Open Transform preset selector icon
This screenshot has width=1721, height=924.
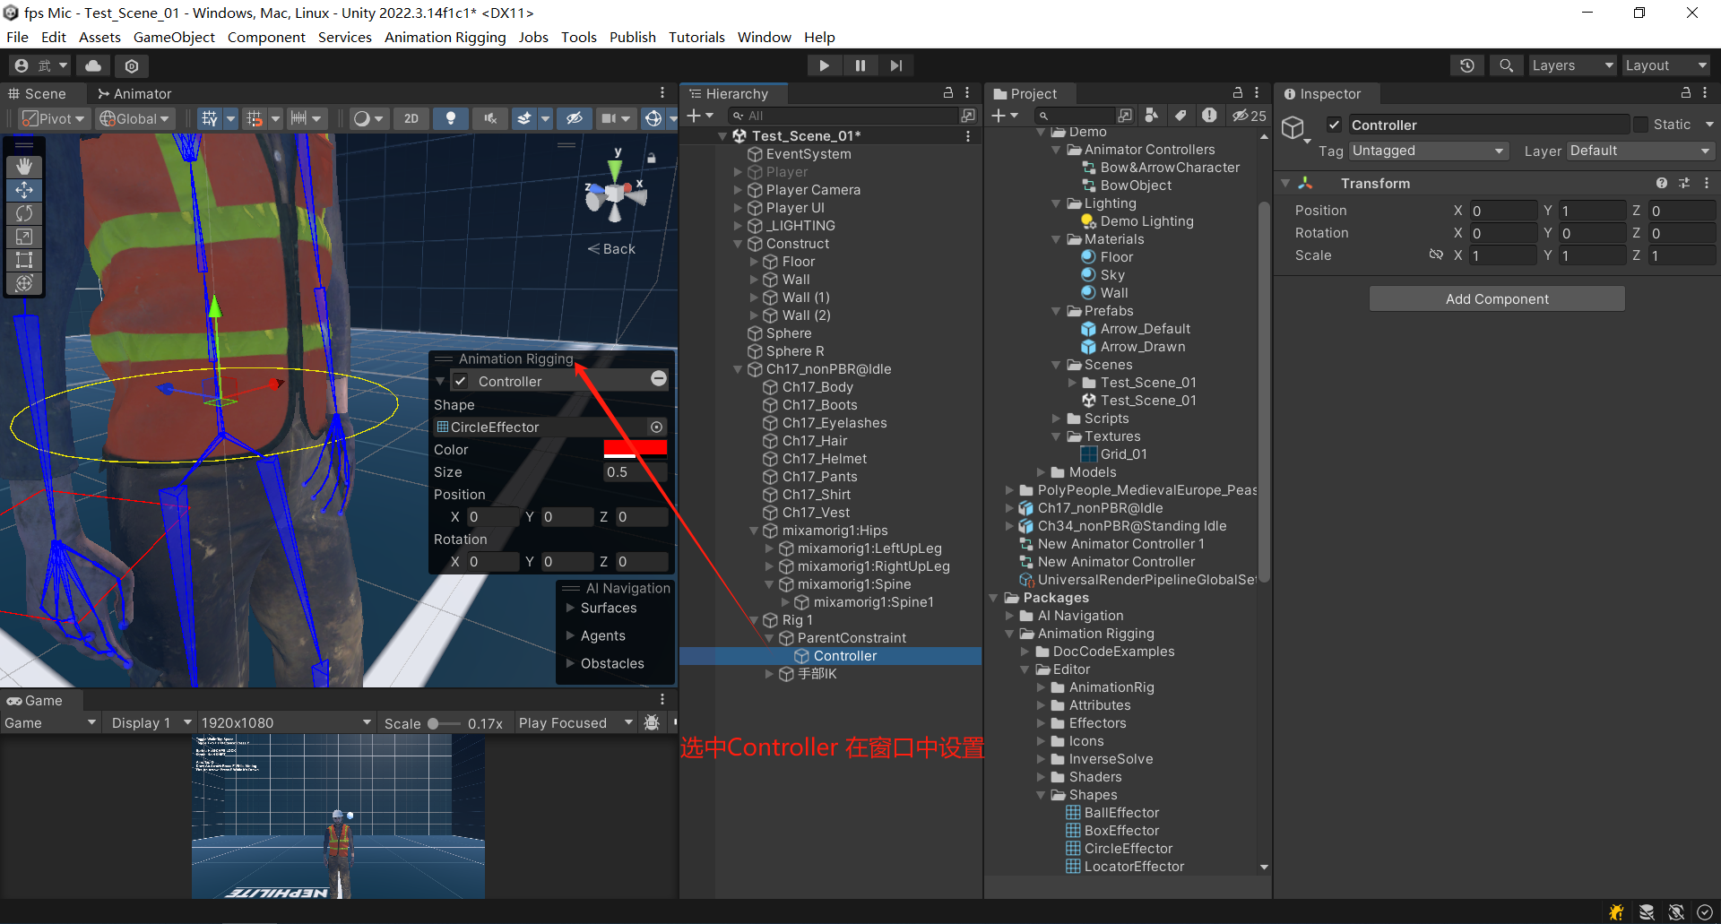tap(1684, 183)
